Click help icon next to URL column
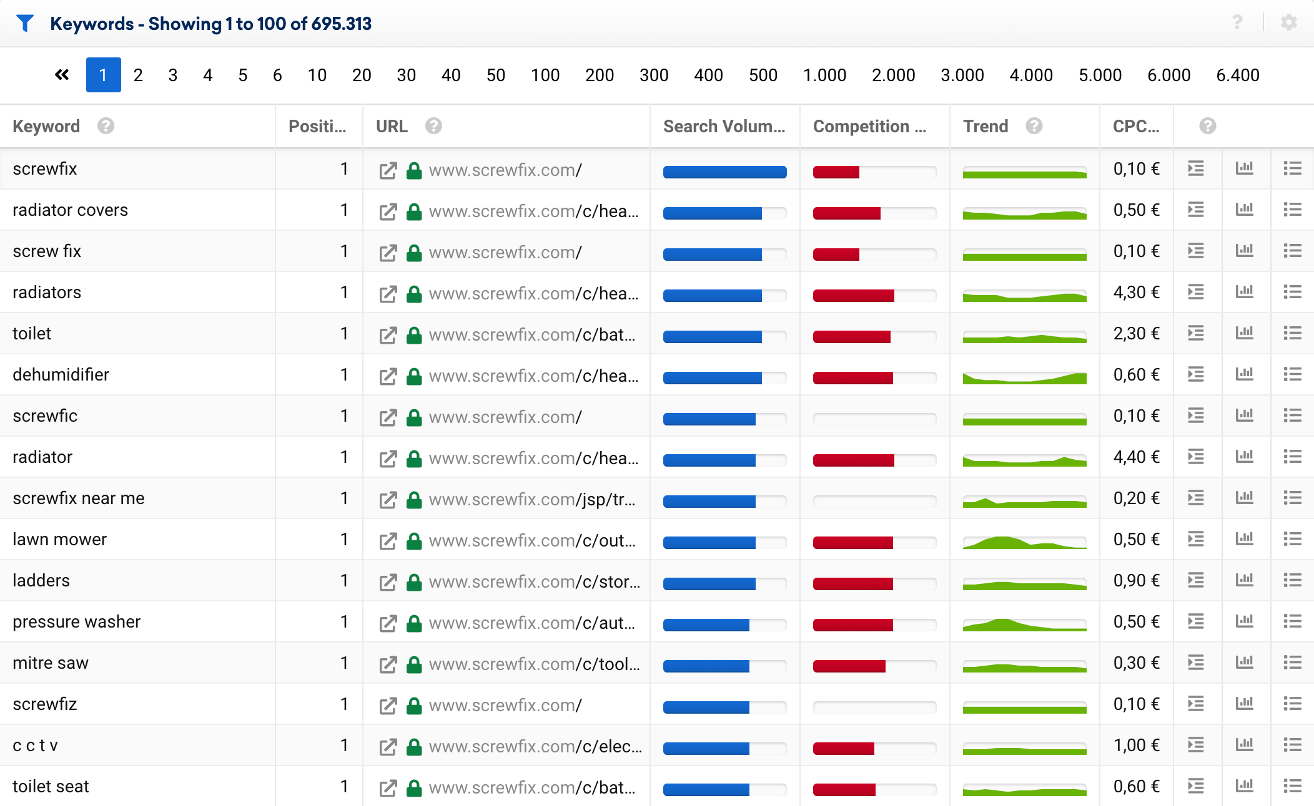1314x806 pixels. pyautogui.click(x=433, y=126)
